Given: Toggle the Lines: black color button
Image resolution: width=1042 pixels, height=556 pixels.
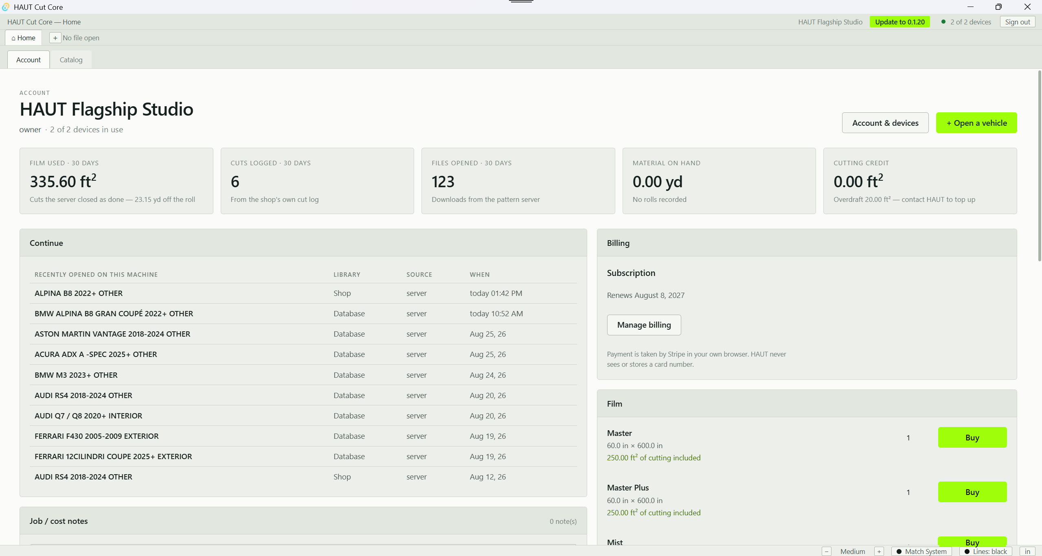Looking at the screenshot, I should click(x=986, y=552).
